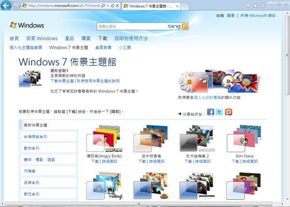Click 下載佈景主題 link for 變形金剛3

point(62,81)
